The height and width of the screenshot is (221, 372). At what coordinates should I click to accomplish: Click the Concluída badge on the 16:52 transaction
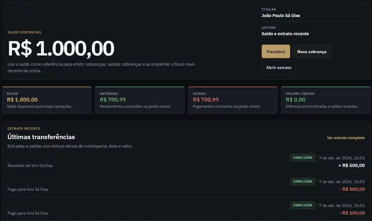click(303, 205)
